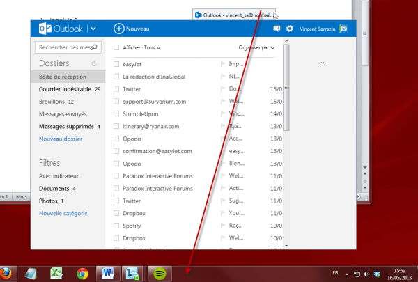
Task: Click the Word window scroll-down arrow
Action: pos(365,167)
